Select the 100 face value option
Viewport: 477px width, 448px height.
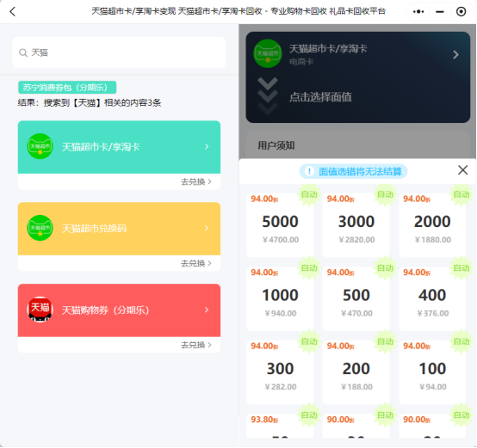(432, 372)
